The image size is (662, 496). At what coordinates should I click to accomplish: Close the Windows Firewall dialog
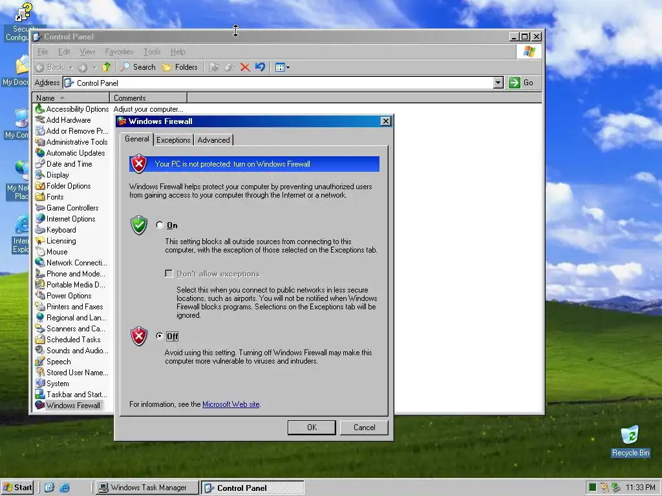385,121
